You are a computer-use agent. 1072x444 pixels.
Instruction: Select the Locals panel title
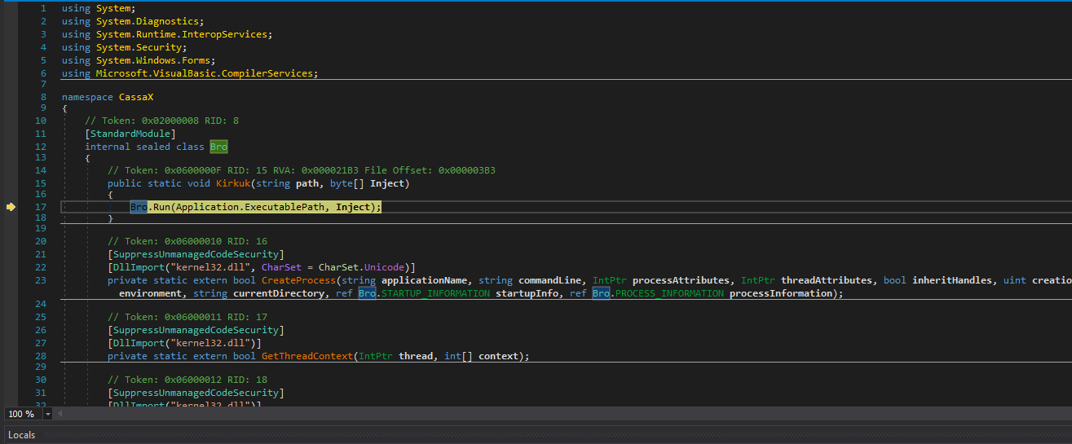click(x=22, y=435)
